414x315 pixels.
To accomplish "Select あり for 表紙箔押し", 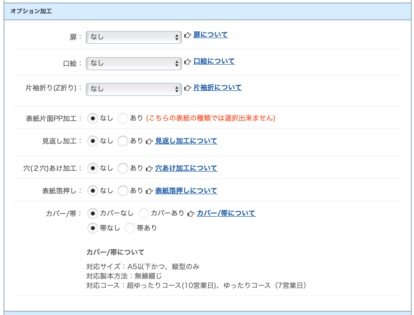I will 123,191.
